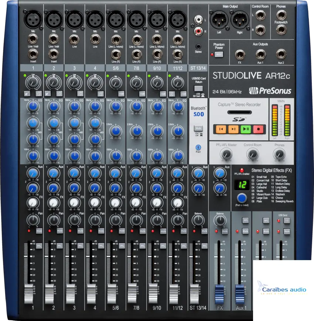Click the blue Push to Select FX encoder
The height and width of the screenshot is (321, 314).
242,198
